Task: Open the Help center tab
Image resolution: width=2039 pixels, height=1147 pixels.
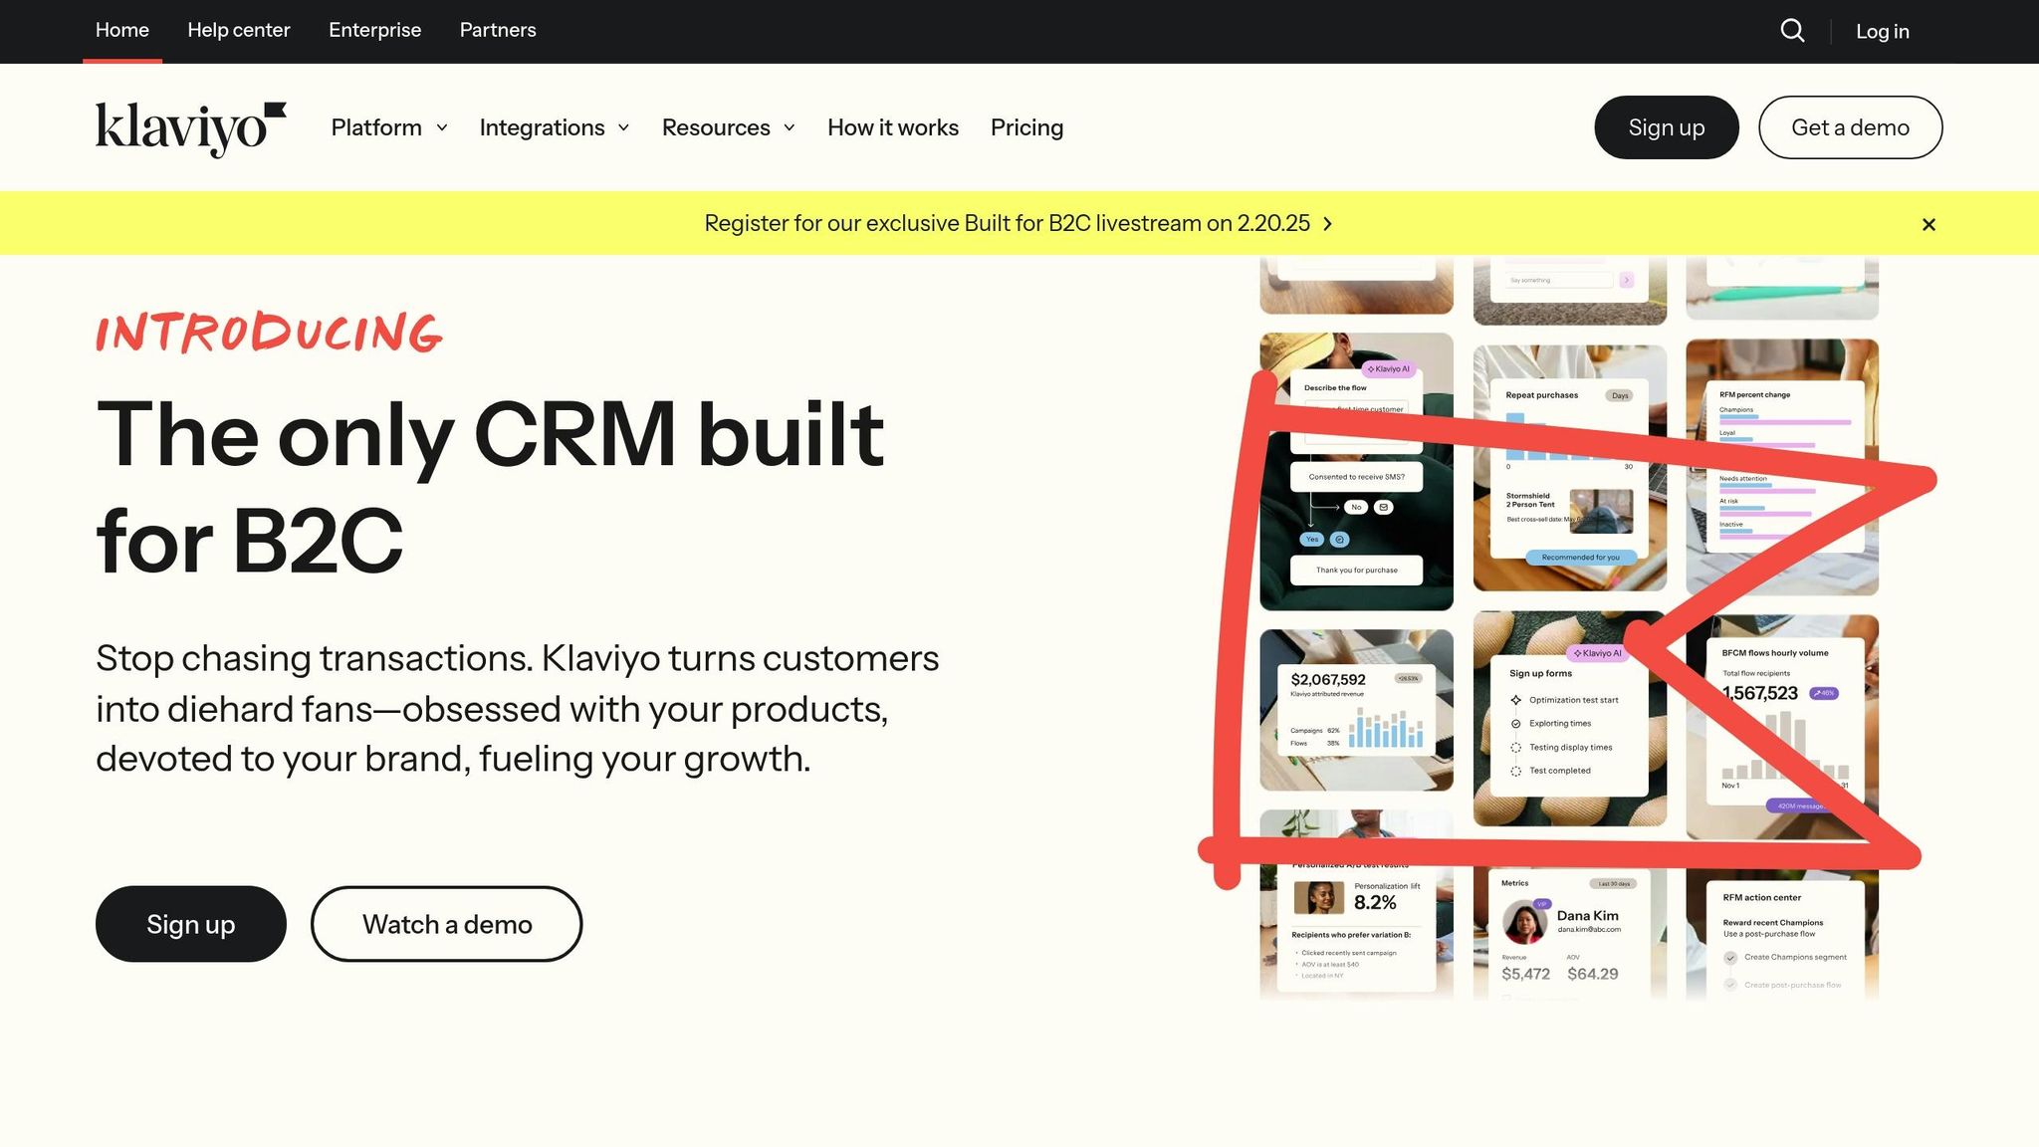Action: click(239, 30)
